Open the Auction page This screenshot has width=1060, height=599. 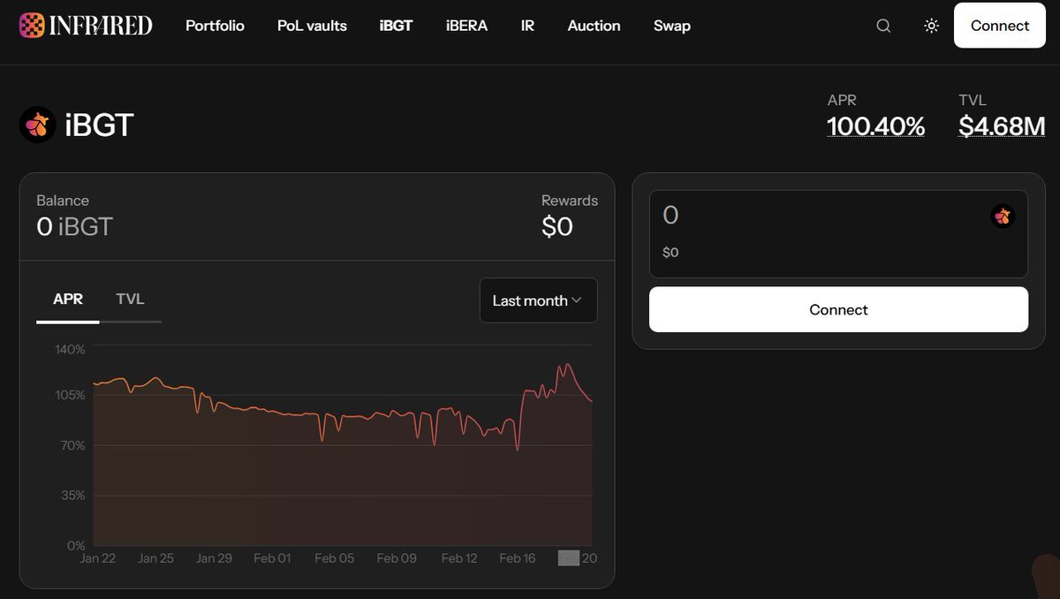594,26
